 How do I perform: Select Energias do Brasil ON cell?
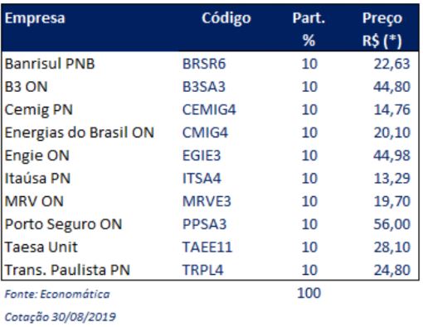point(80,132)
